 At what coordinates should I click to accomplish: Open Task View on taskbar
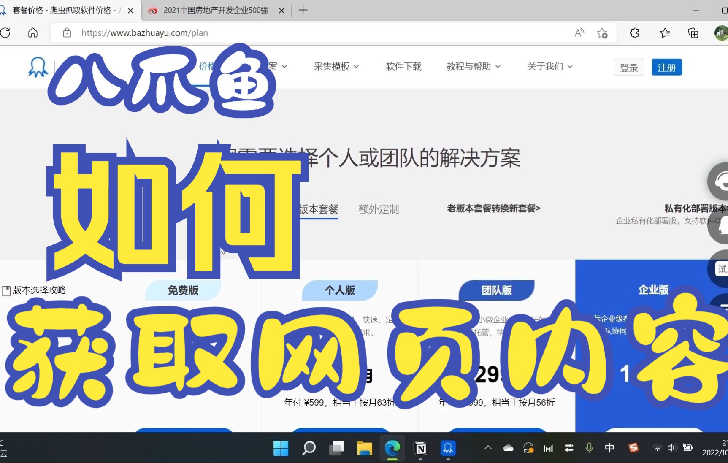tap(337, 448)
